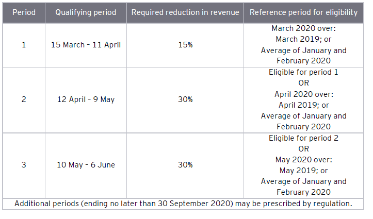
Task: Click the Period column header
Action: click(x=24, y=12)
